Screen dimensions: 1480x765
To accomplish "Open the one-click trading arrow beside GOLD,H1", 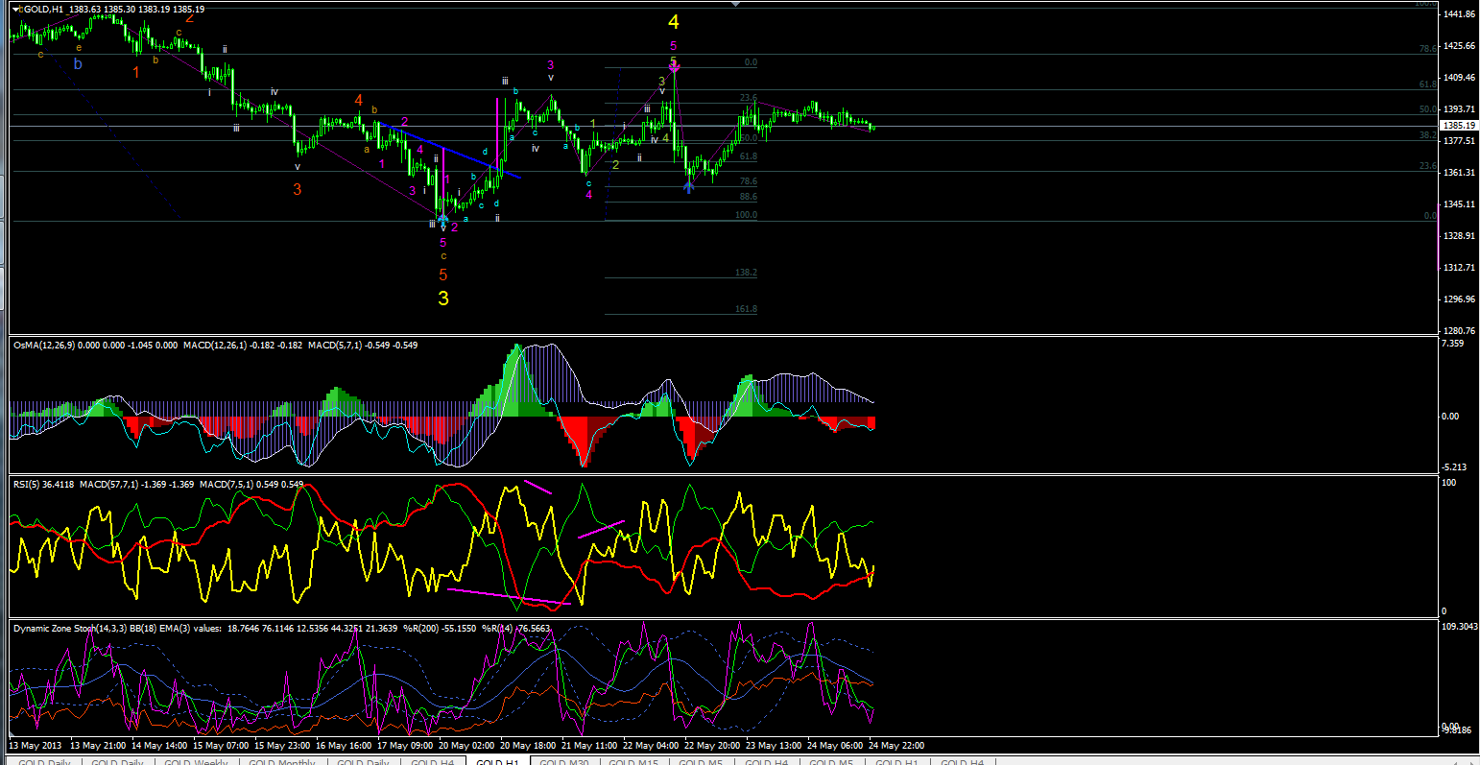I will click(15, 9).
